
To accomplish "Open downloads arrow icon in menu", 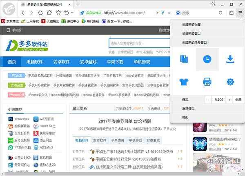I will click(230, 59).
